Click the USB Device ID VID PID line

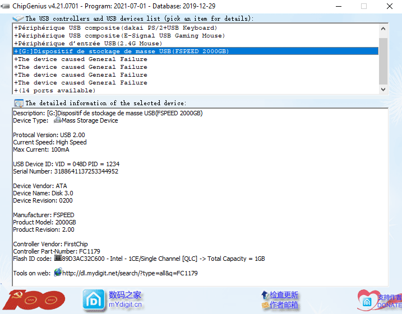(x=66, y=164)
